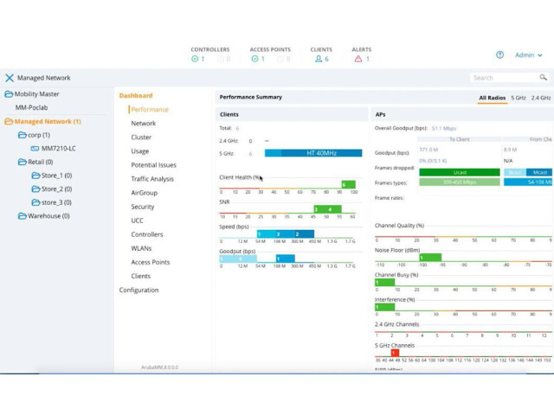
Task: Click the search magnifier icon
Action: coord(543,78)
